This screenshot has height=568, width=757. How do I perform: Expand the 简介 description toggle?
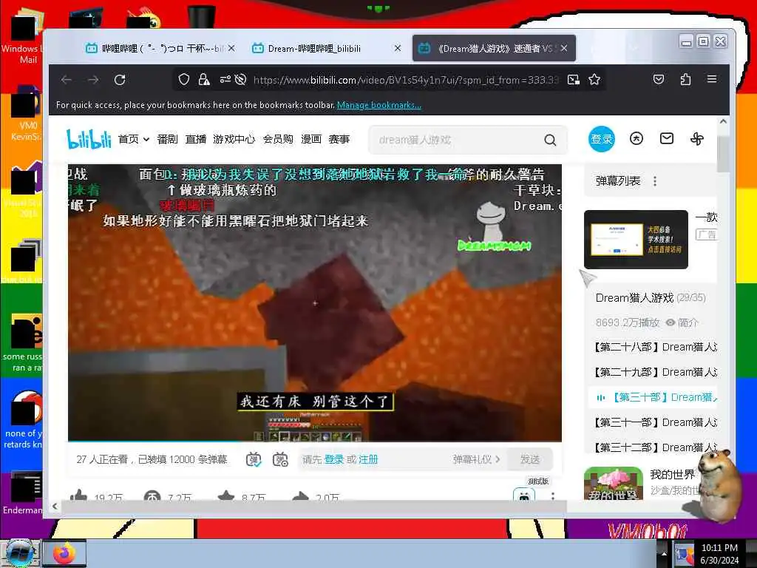point(682,322)
